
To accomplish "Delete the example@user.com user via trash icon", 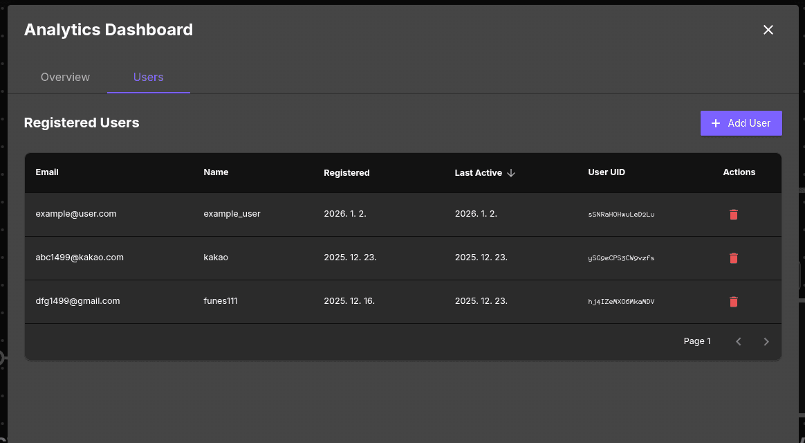I will click(733, 215).
